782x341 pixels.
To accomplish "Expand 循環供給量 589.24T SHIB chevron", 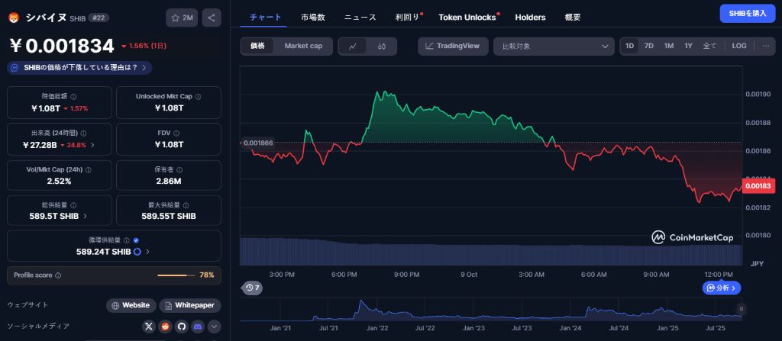I will pyautogui.click(x=147, y=252).
